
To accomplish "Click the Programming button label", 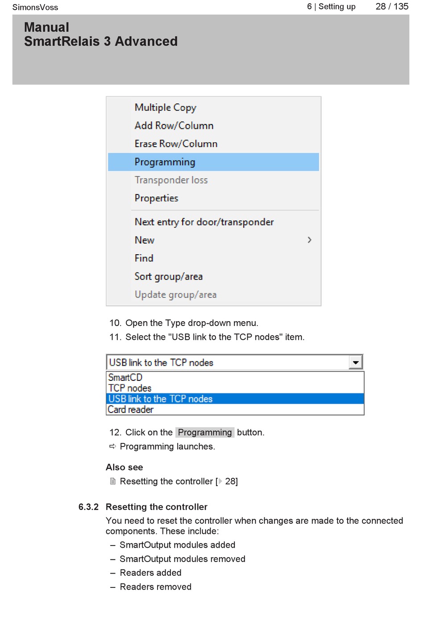I will pos(205,432).
